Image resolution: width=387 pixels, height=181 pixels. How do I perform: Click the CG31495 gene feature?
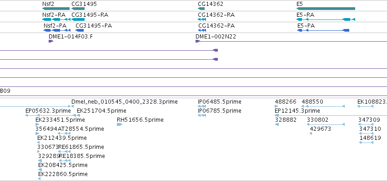point(78,9)
